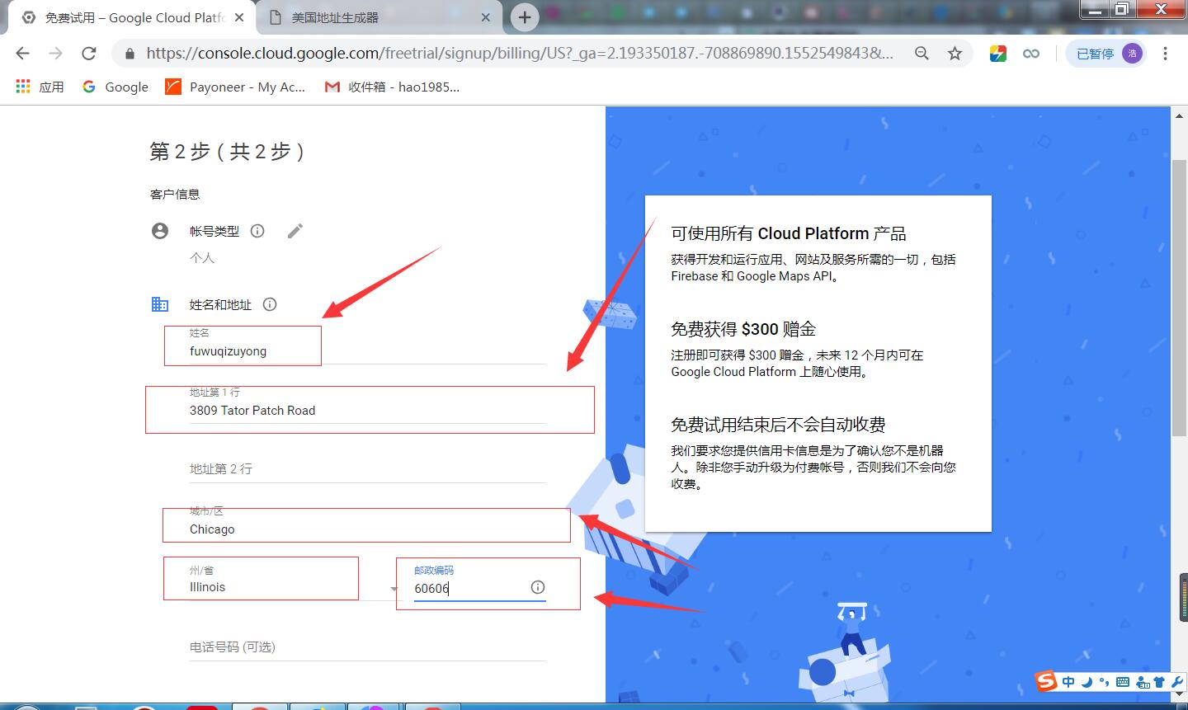Click the info icon inside the 邮政编码 field
The image size is (1188, 710).
(537, 587)
